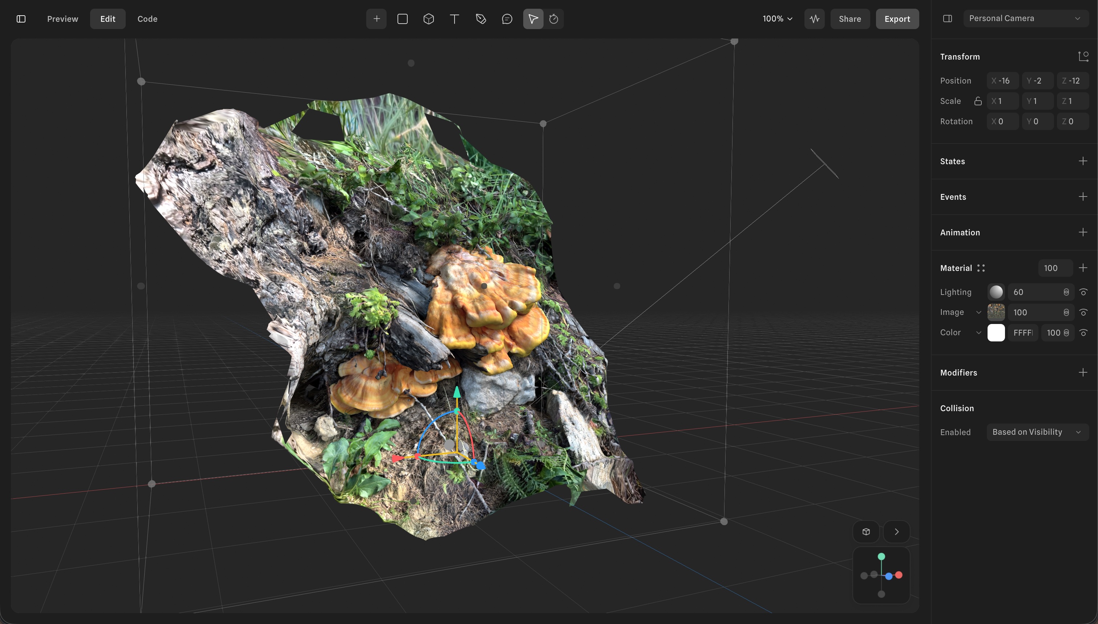This screenshot has width=1098, height=624.
Task: Open Collision Based on Visibility dropdown
Action: point(1037,432)
